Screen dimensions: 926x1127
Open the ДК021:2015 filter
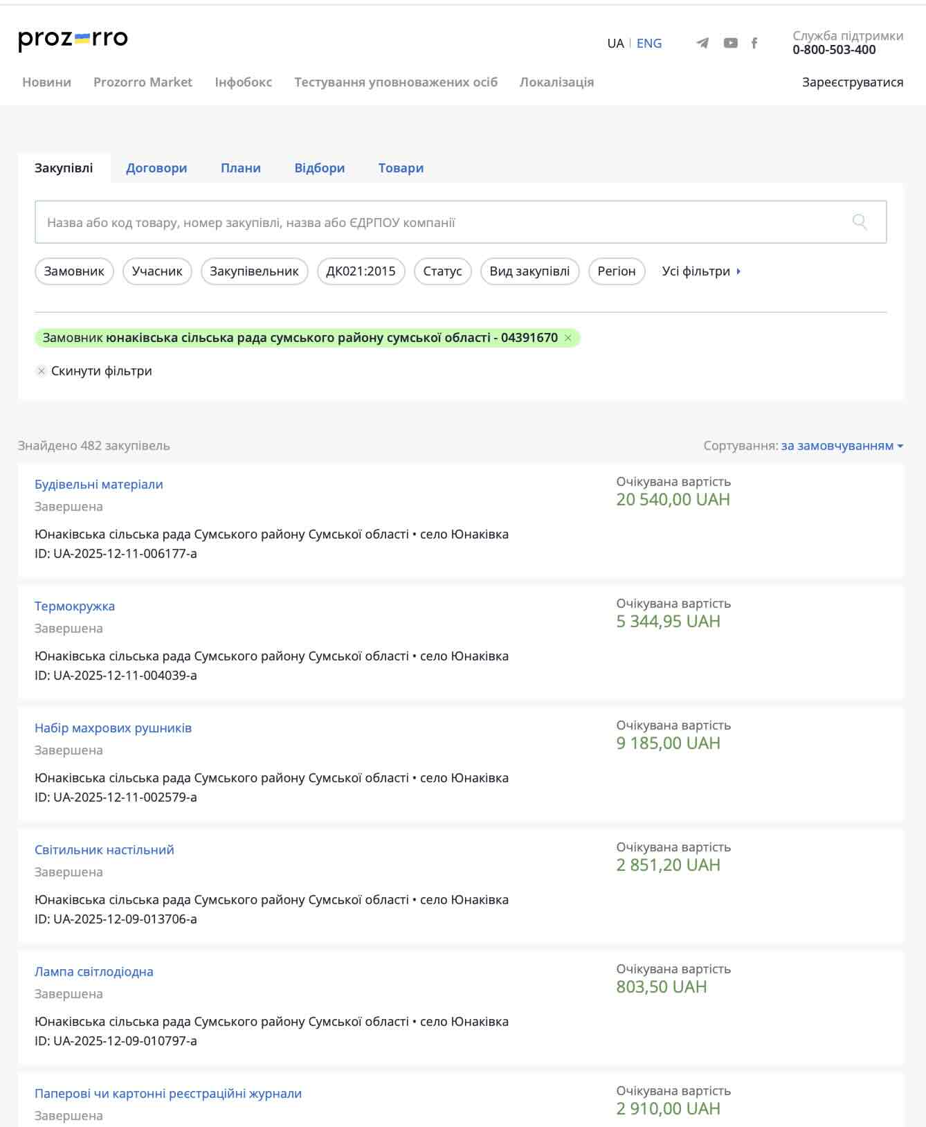point(361,271)
